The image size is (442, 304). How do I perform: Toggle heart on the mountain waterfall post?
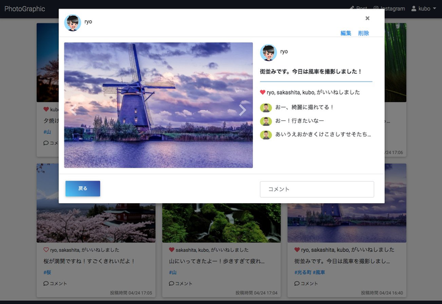click(x=171, y=250)
